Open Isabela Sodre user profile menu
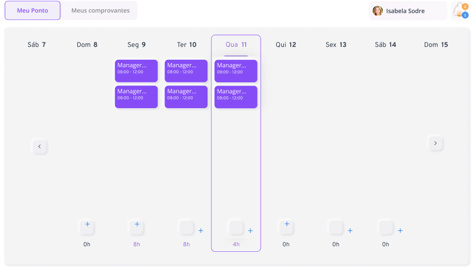The width and height of the screenshot is (472, 268). point(408,11)
